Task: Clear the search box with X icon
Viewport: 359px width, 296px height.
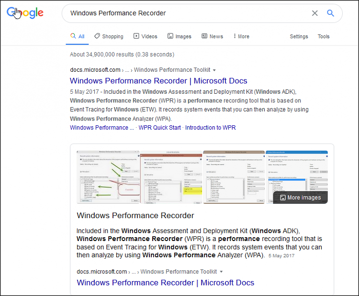Action: click(x=314, y=13)
